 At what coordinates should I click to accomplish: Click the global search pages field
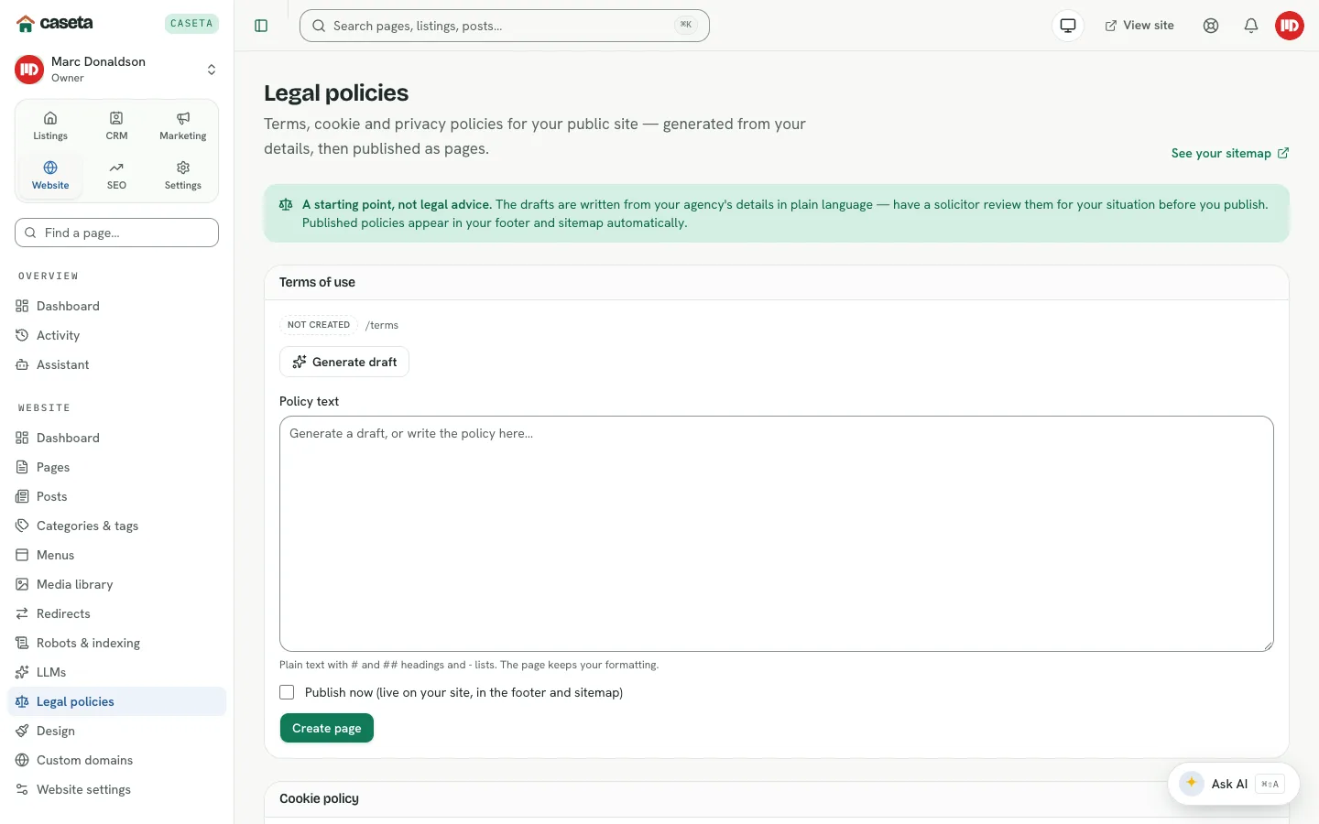(505, 26)
